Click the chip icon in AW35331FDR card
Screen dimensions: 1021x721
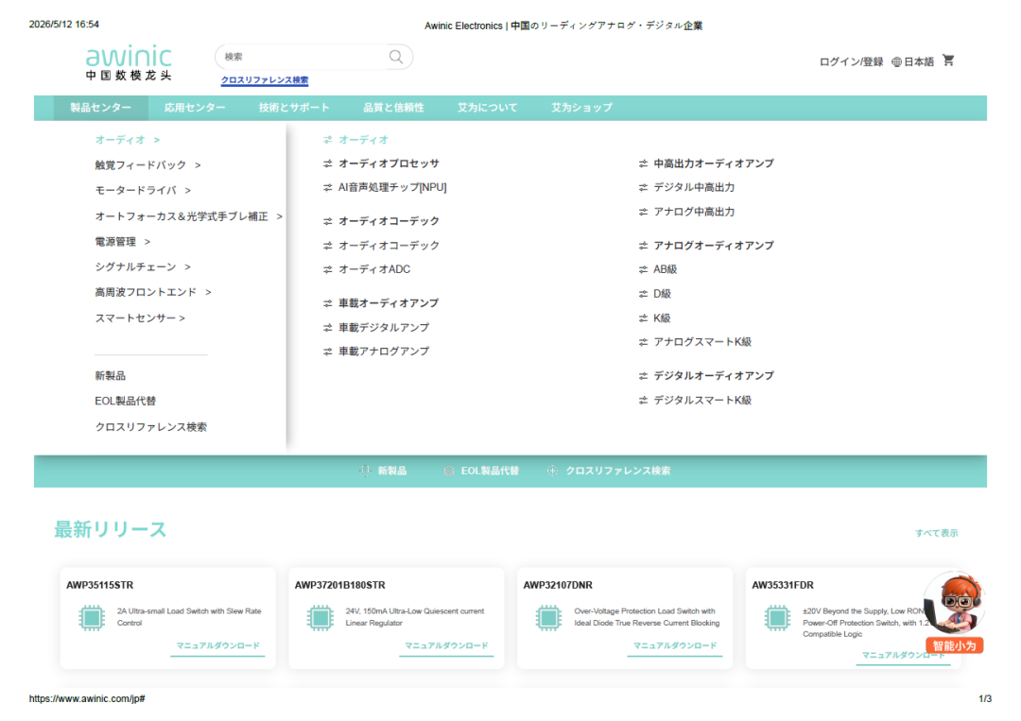777,618
